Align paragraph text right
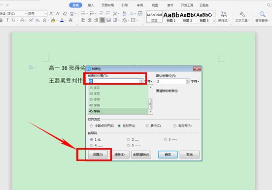Screen dimensions: 272x190 [x=96, y=20]
